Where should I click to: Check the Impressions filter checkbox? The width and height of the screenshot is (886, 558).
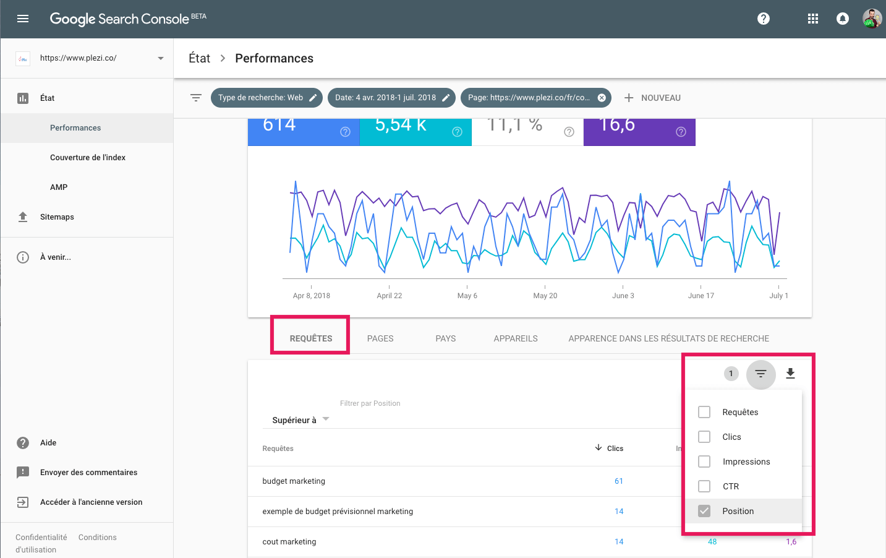(x=704, y=461)
